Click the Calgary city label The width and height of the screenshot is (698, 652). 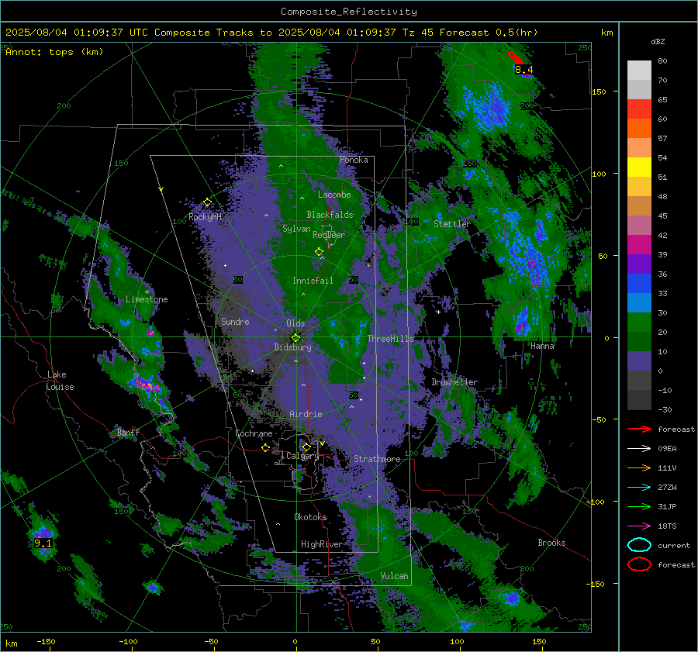[x=302, y=456]
